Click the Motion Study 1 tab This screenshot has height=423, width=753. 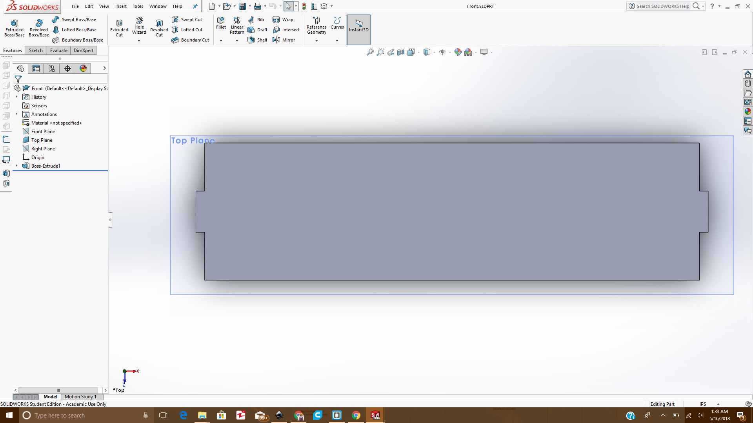[80, 397]
